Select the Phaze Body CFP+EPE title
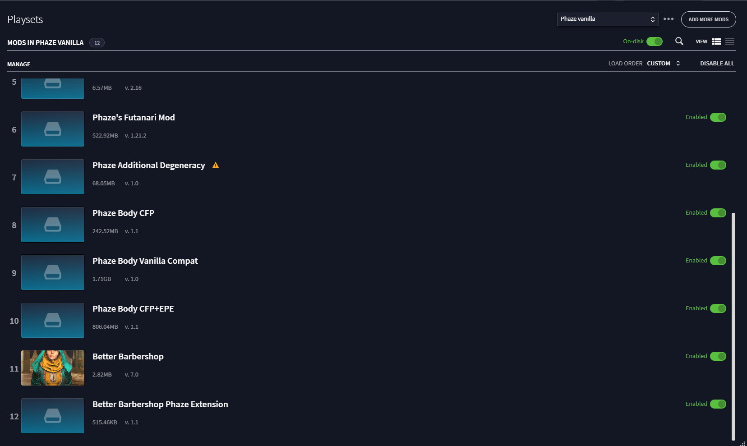 pyautogui.click(x=133, y=309)
